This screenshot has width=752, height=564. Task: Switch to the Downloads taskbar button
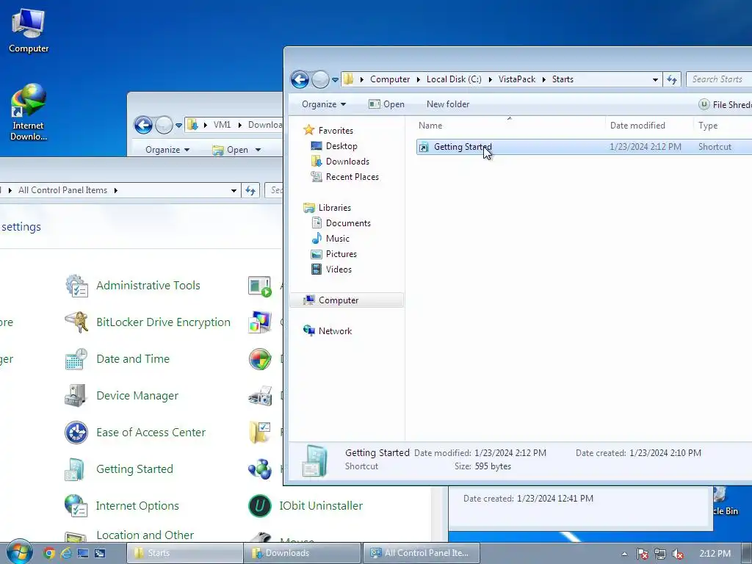(x=302, y=553)
